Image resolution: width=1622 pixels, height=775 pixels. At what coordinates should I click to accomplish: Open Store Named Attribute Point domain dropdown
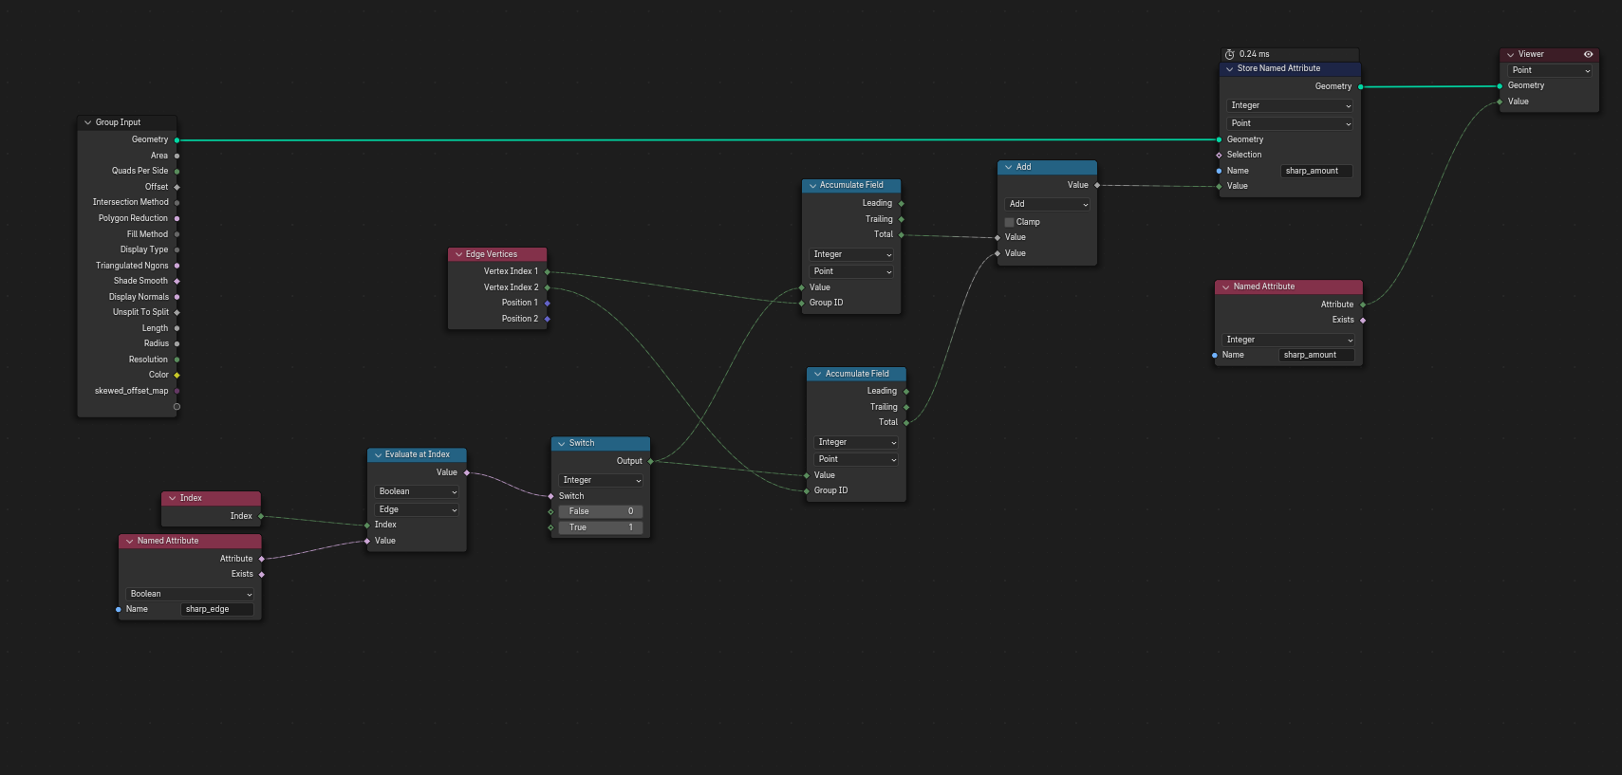[x=1290, y=123]
